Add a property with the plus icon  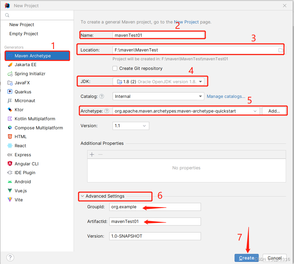pyautogui.click(x=92, y=155)
